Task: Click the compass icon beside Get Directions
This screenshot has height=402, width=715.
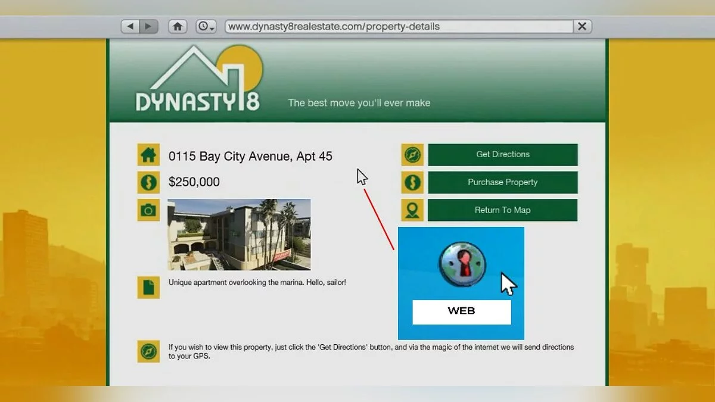Action: click(412, 155)
